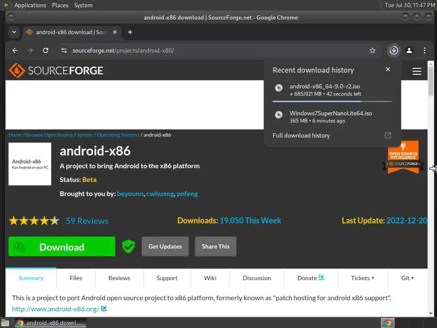The image size is (437, 328).
Task: Open the http://www.android-x86.org/ link
Action: pos(55,309)
